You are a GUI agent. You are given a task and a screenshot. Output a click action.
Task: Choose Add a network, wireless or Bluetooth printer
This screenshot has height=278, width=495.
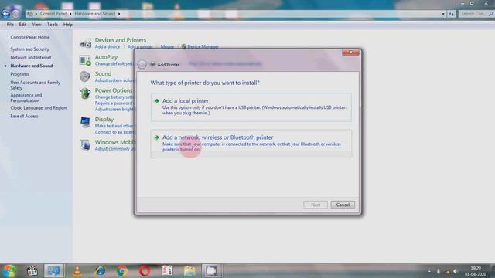tap(251, 144)
